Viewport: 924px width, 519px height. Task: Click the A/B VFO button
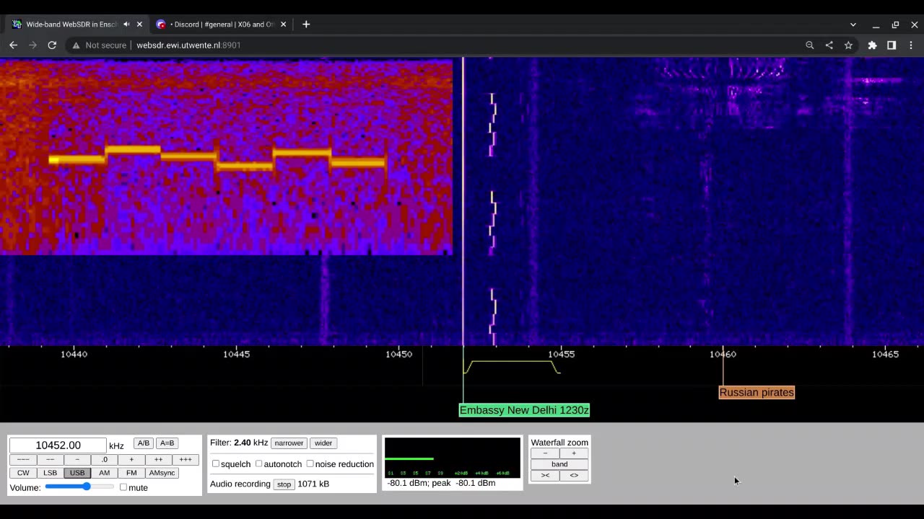(144, 443)
